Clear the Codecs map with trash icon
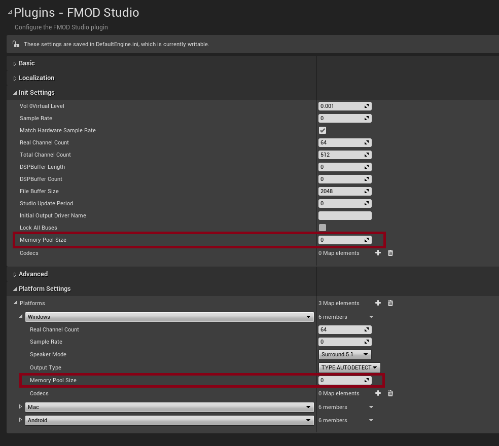Screen dimensions: 499x446 [x=390, y=253]
